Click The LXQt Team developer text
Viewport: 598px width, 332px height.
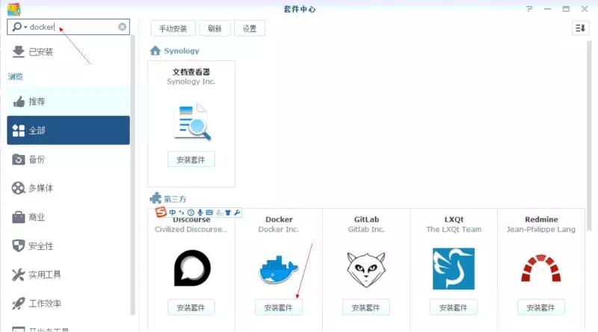tap(454, 229)
